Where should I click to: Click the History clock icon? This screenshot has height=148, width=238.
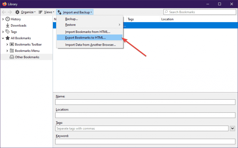pos(8,19)
